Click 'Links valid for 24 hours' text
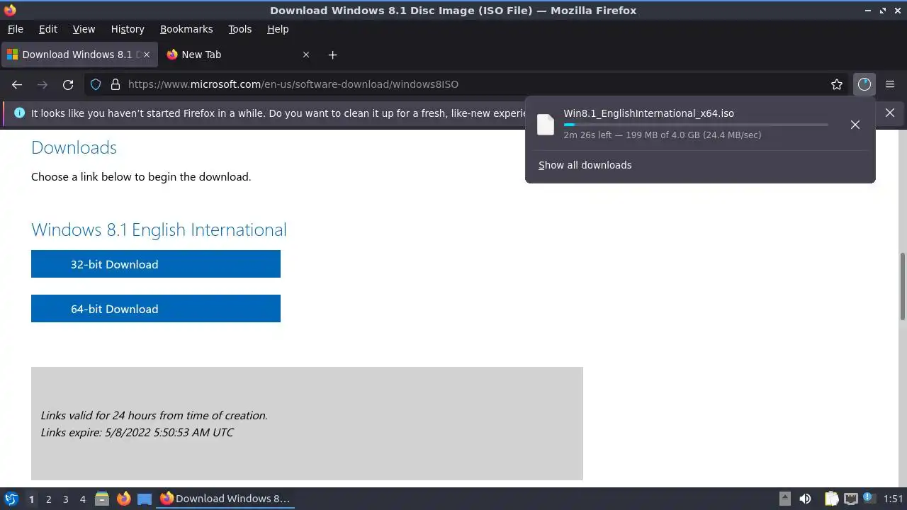The width and height of the screenshot is (907, 510). pyautogui.click(x=154, y=416)
